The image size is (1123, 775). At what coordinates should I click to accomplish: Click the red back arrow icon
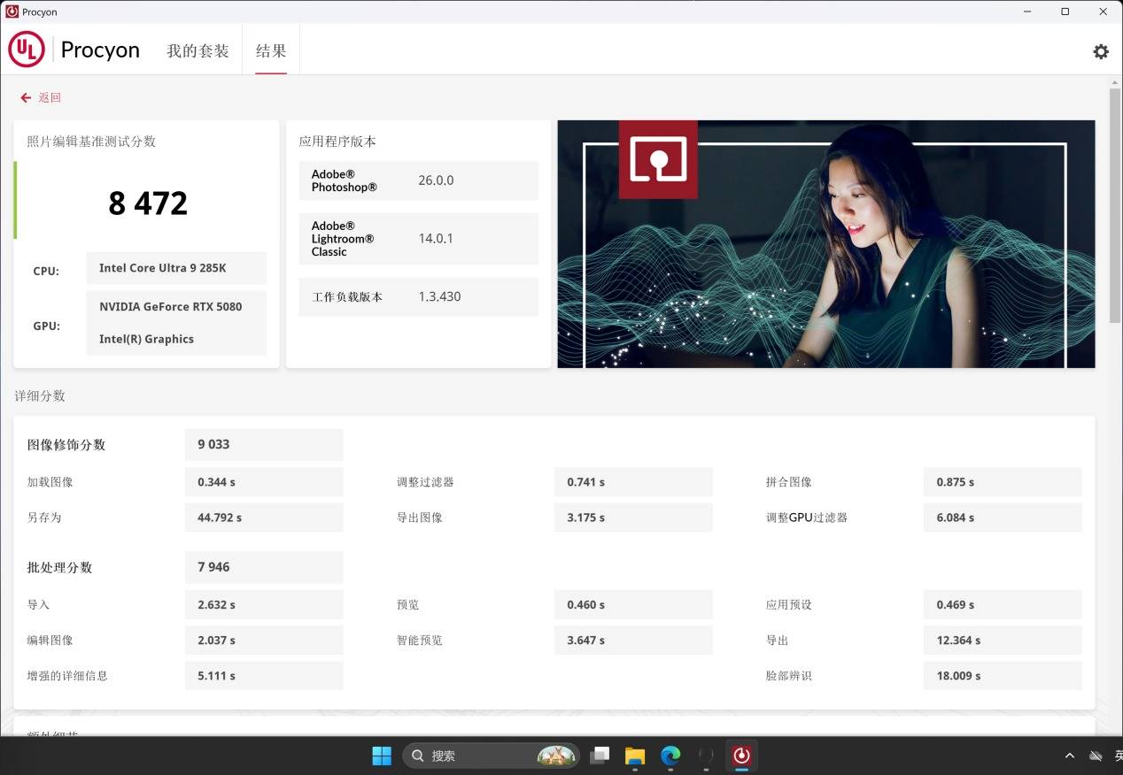tap(26, 98)
